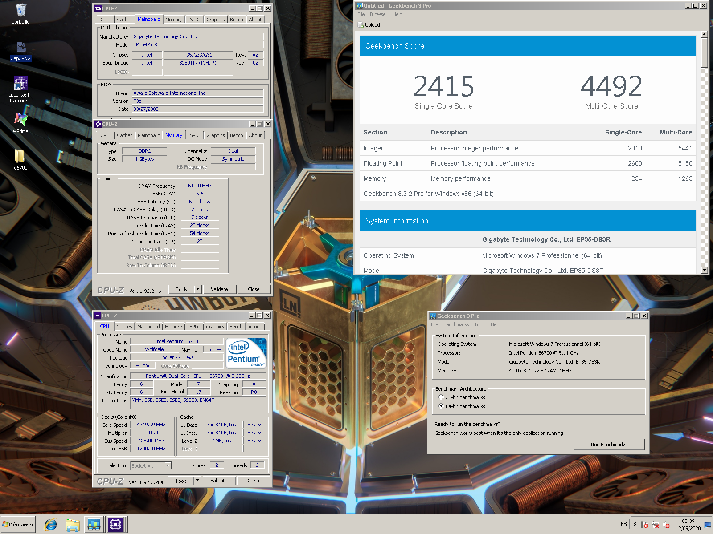
Task: Expand Tools dropdown arrow in CPU-Z Memory window
Action: pyautogui.click(x=198, y=289)
